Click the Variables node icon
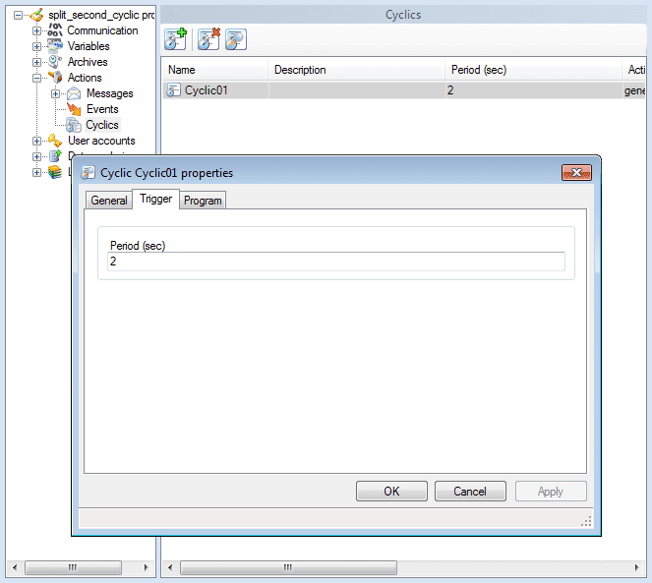Image resolution: width=652 pixels, height=583 pixels. [55, 46]
